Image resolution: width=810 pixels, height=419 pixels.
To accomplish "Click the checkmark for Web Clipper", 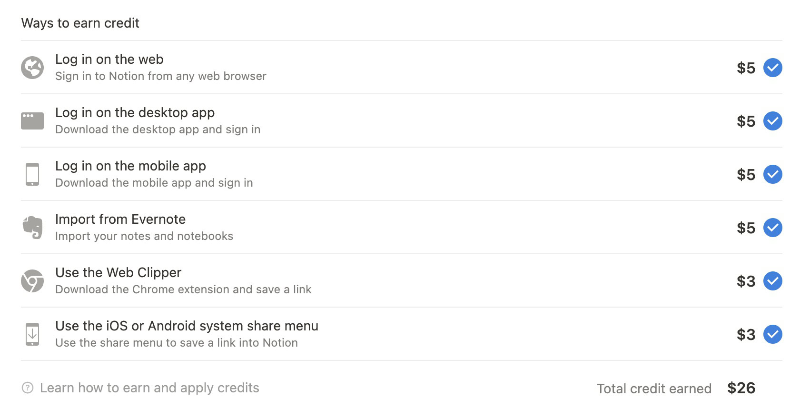I will click(x=772, y=281).
